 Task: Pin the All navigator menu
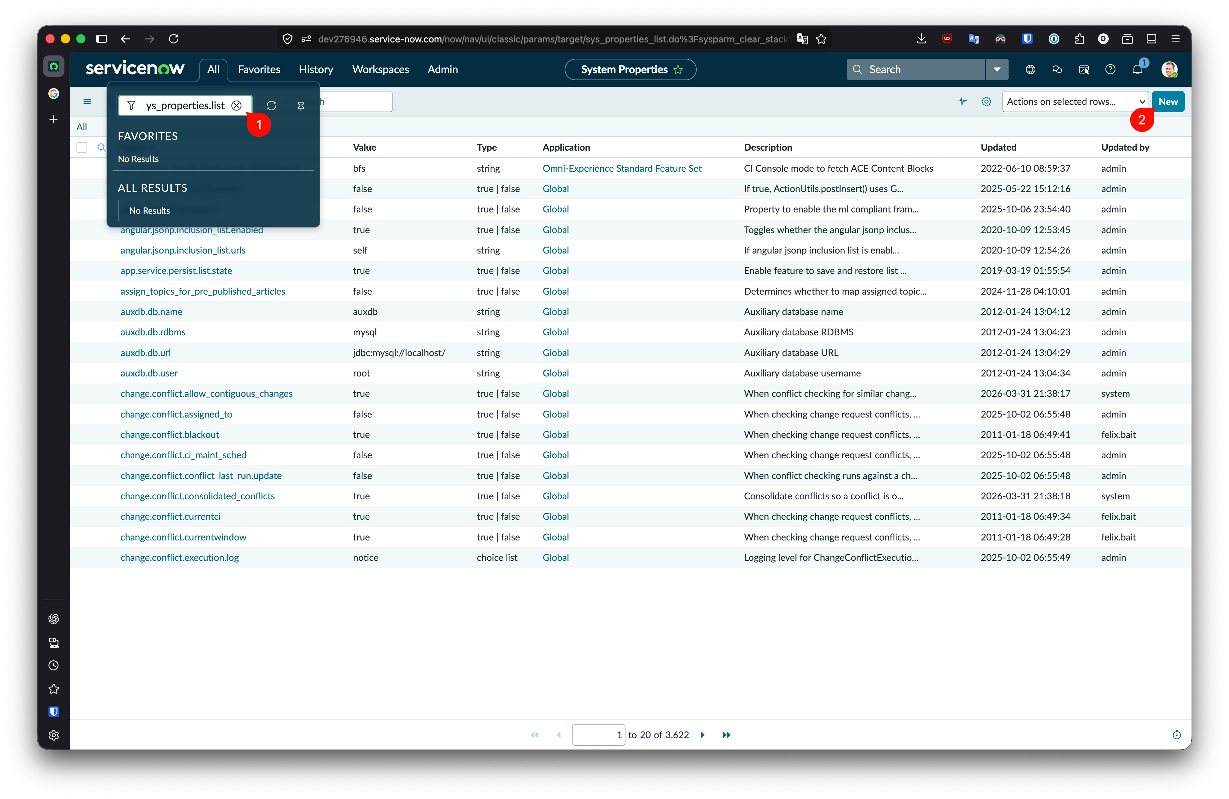click(301, 105)
